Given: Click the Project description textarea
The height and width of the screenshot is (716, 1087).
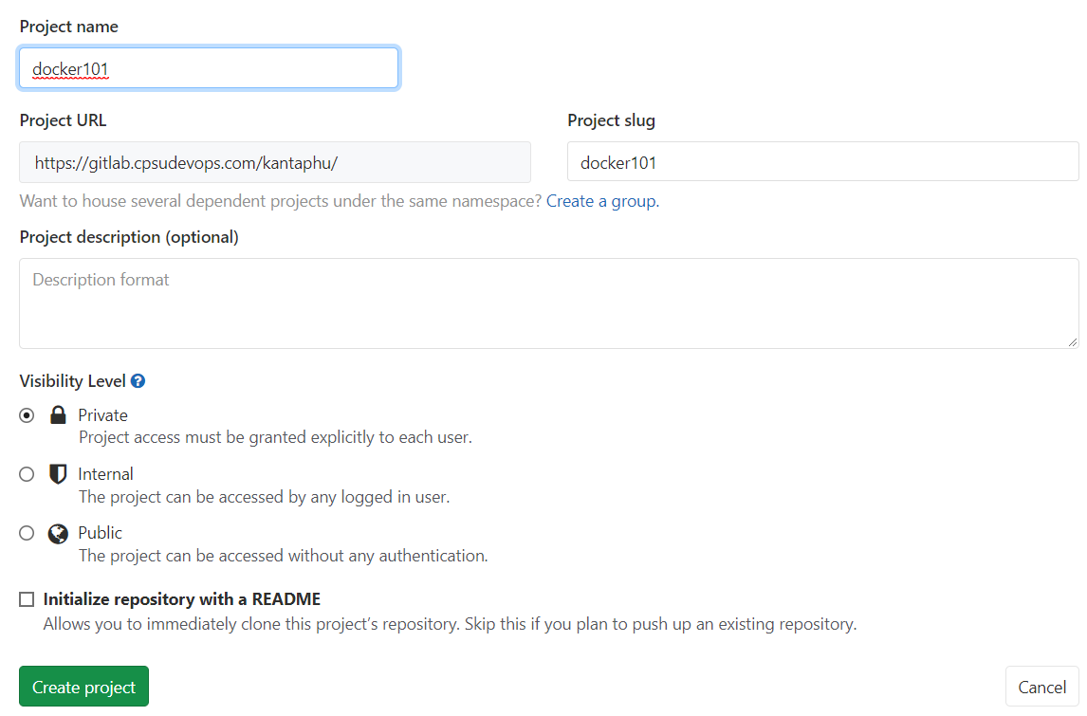Looking at the screenshot, I should [548, 303].
